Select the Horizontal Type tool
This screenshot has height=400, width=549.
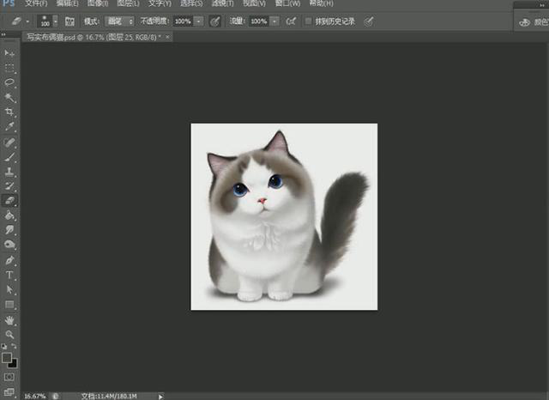pyautogui.click(x=10, y=275)
